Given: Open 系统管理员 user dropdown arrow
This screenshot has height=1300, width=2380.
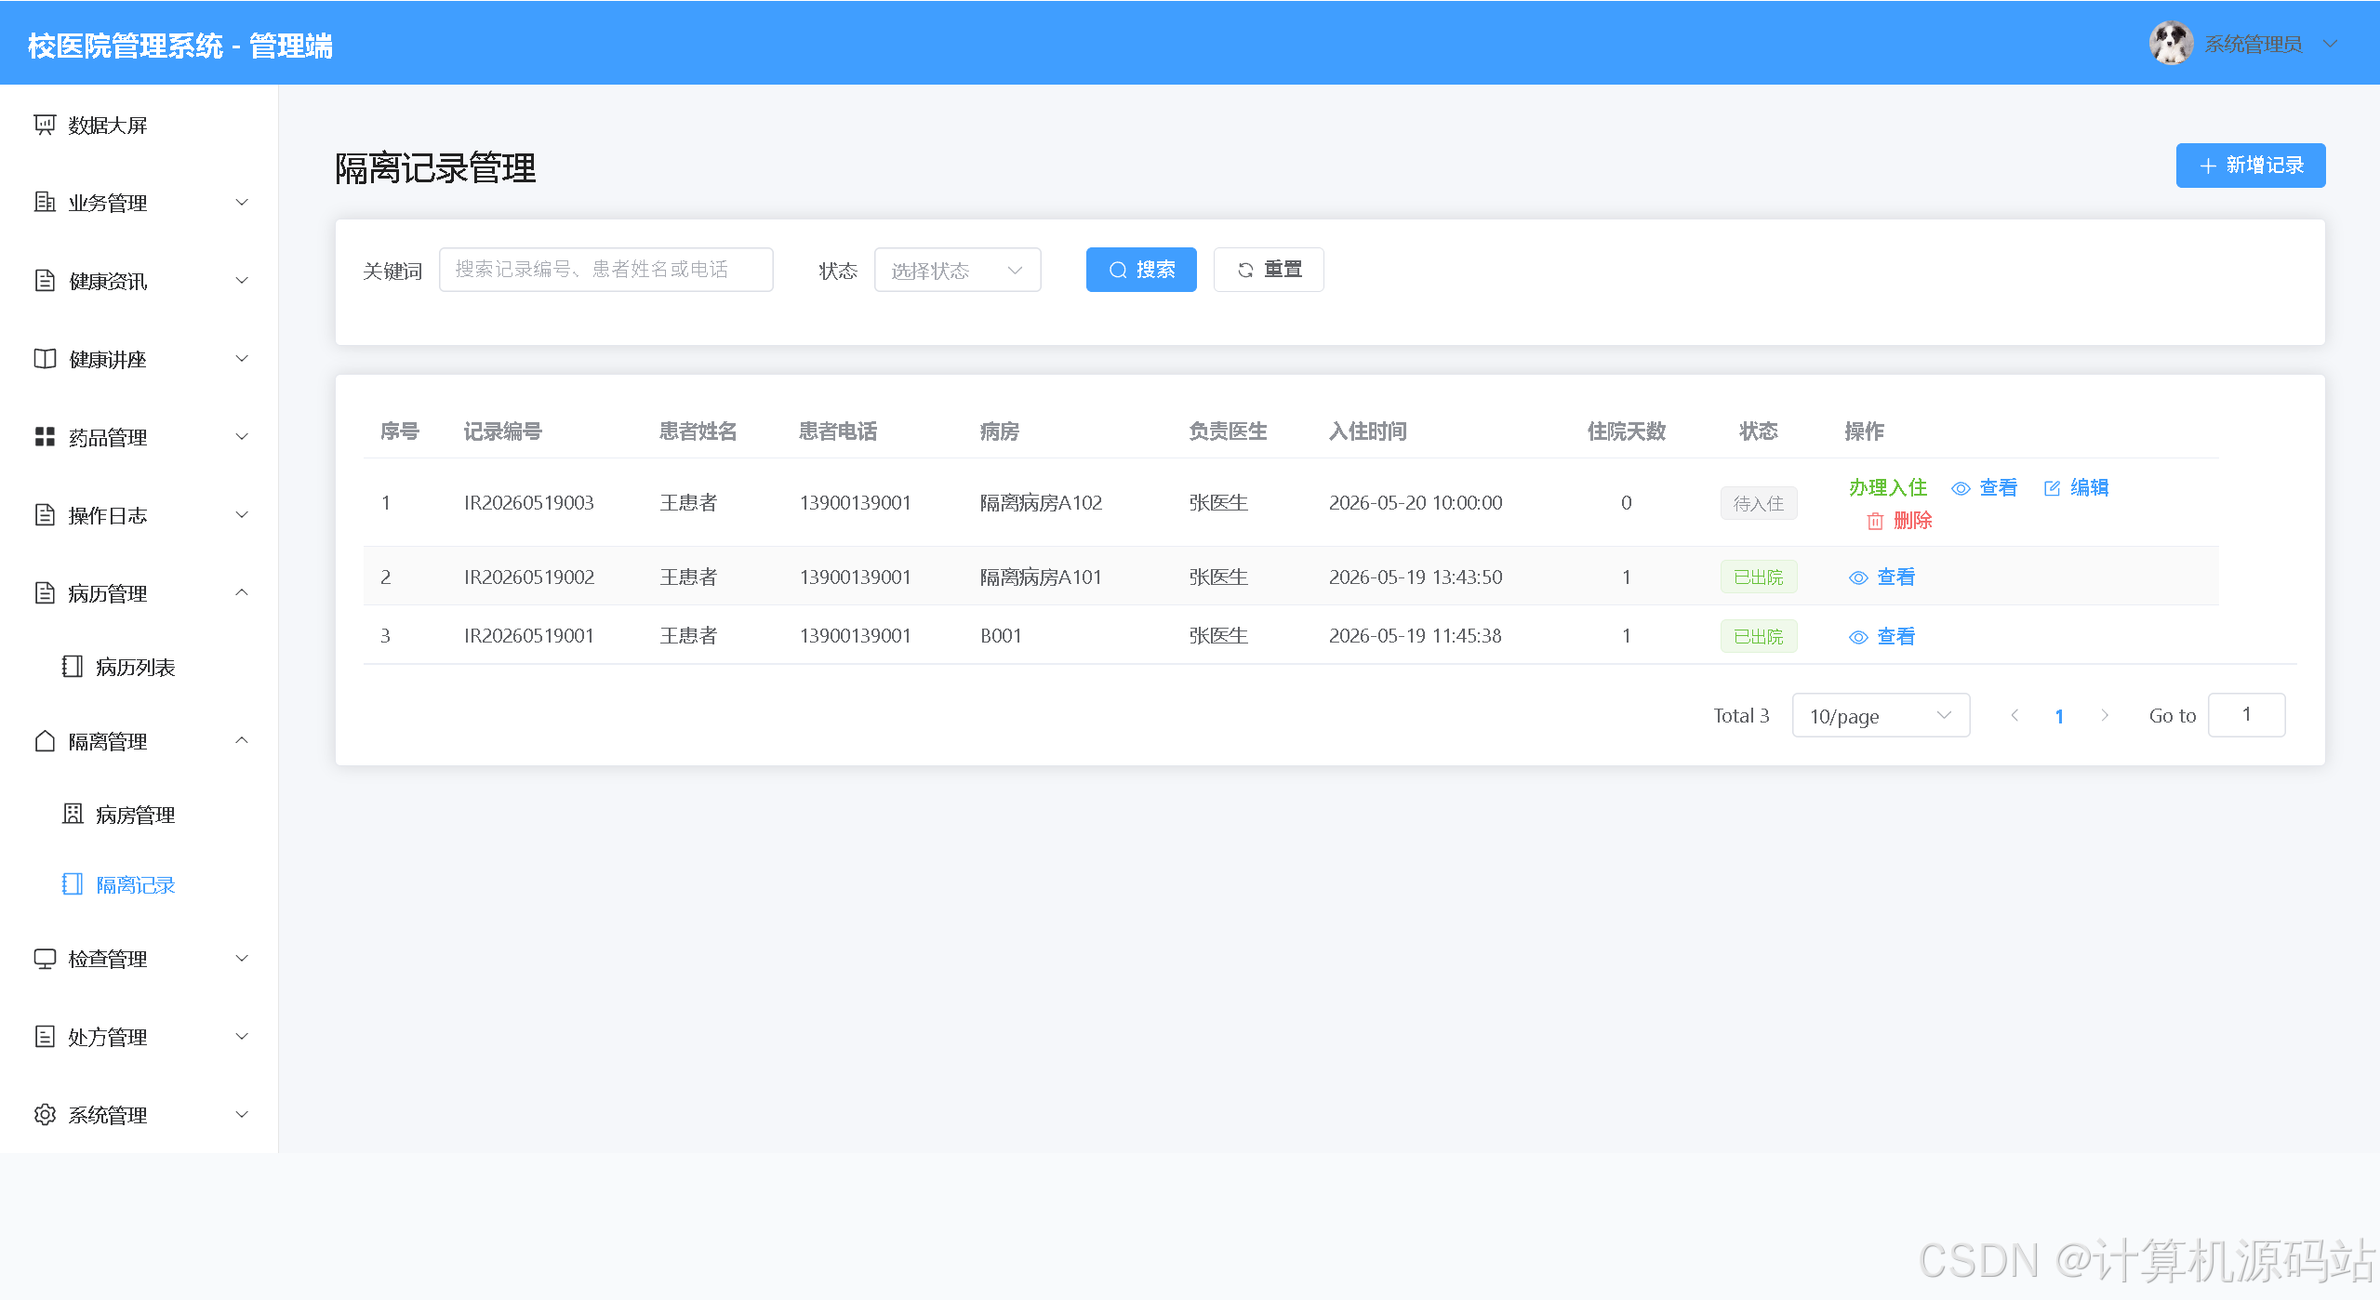Looking at the screenshot, I should point(2330,44).
